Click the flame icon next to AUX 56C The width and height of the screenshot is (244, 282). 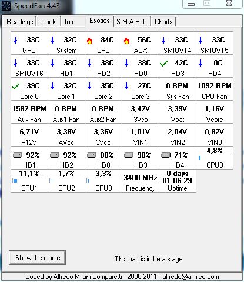tap(126, 41)
